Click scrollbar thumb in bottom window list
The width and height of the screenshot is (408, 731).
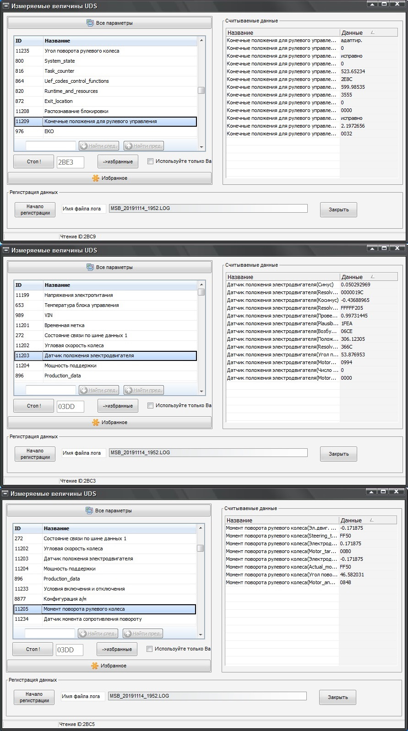click(200, 548)
